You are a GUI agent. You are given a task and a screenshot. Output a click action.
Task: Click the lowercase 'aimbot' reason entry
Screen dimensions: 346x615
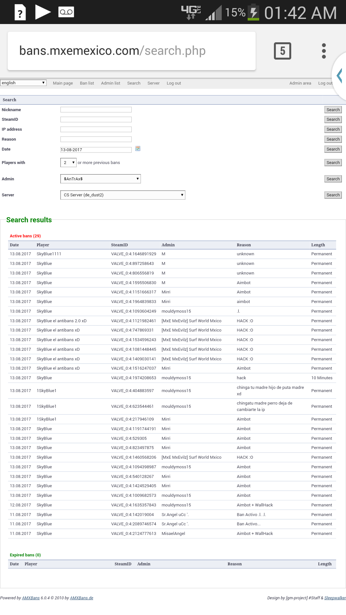tap(243, 302)
